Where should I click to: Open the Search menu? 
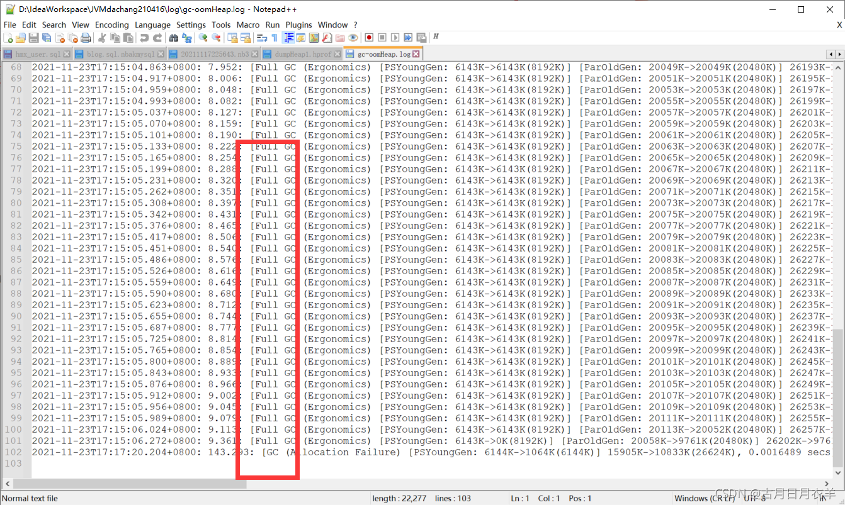tap(54, 25)
